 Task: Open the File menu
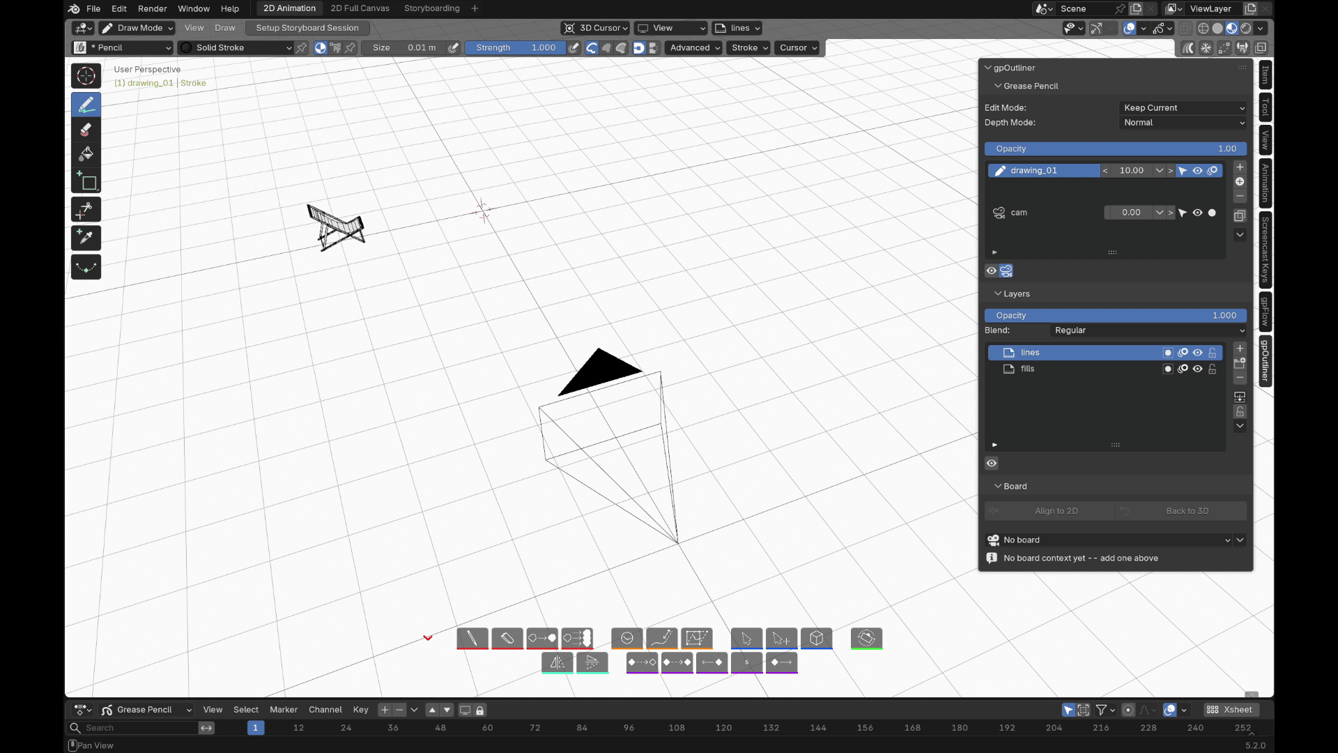[93, 8]
